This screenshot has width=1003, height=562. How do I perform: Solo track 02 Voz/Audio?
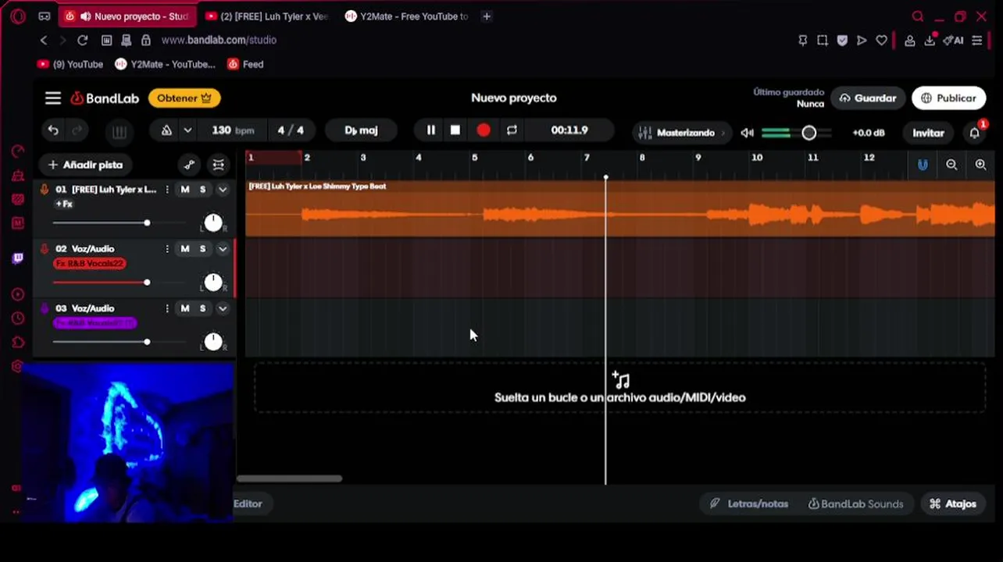[x=202, y=249]
